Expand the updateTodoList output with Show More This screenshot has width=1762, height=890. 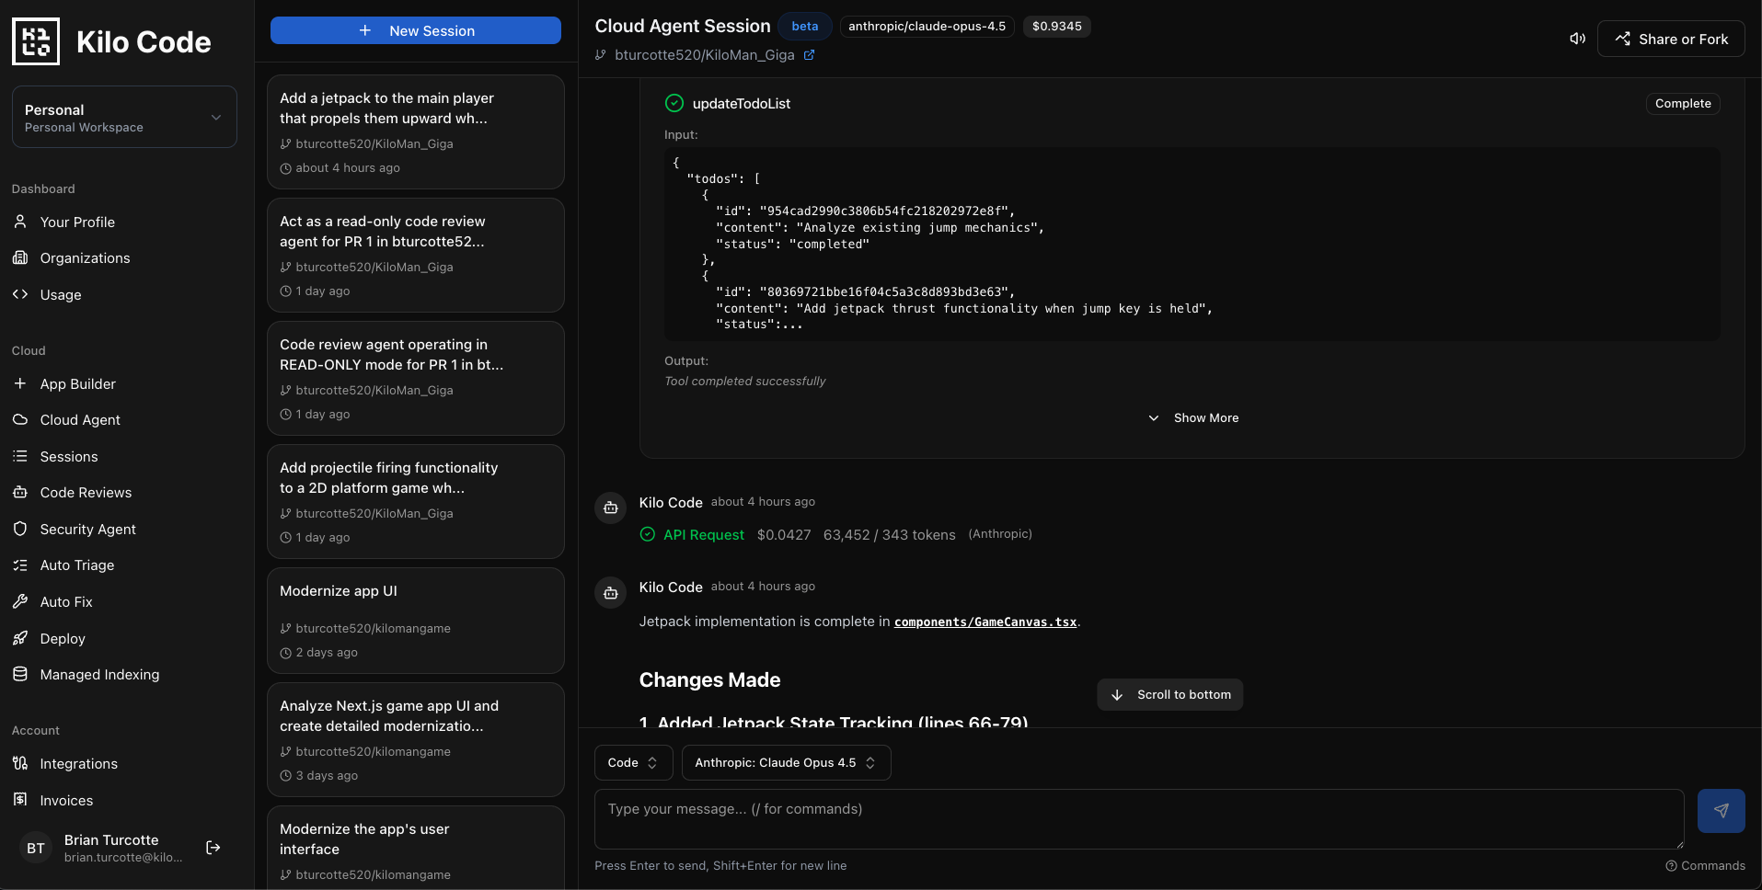1192,417
